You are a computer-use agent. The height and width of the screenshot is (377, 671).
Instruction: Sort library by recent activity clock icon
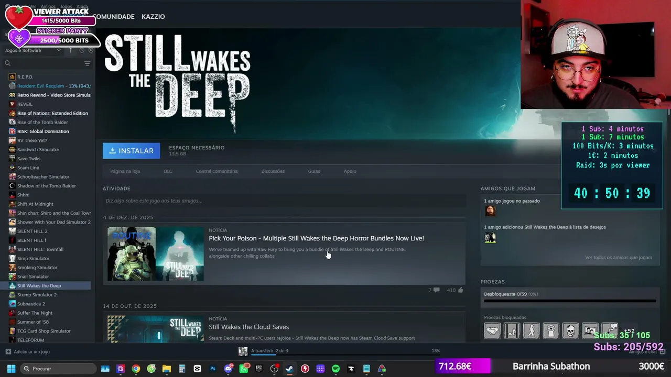pos(82,50)
